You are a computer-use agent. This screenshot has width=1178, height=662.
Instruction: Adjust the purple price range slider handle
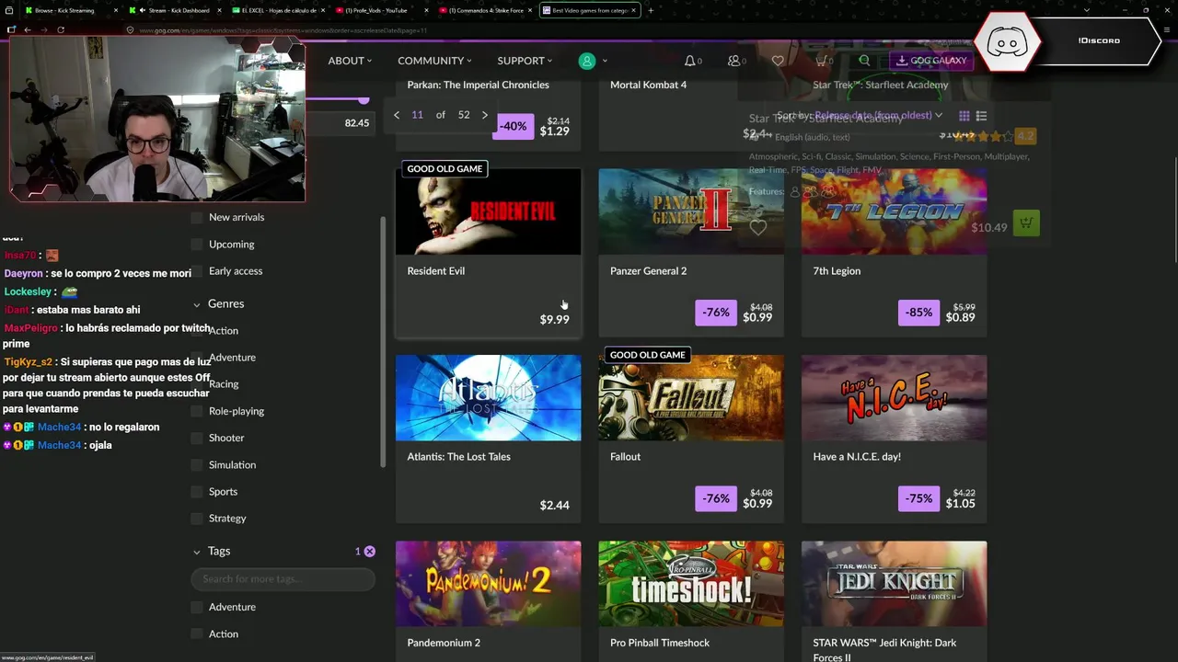coord(364,100)
